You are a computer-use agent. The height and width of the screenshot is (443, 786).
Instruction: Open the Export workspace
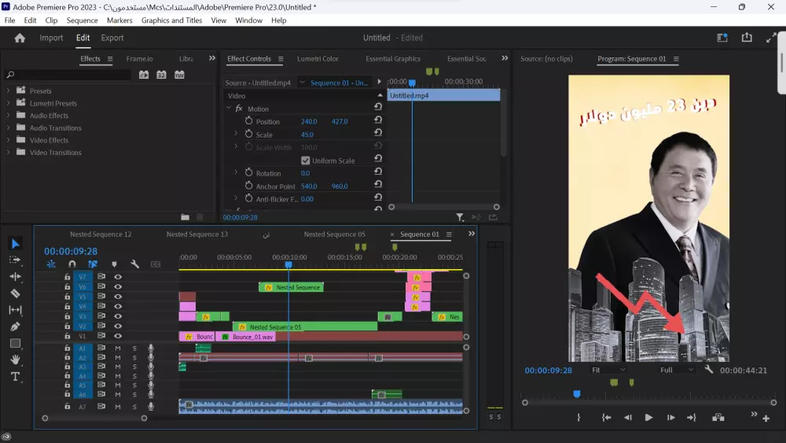[x=112, y=38]
